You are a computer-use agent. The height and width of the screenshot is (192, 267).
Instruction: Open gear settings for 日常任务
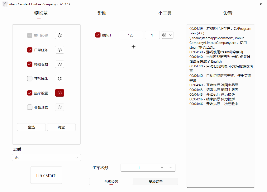pyautogui.click(x=59, y=50)
